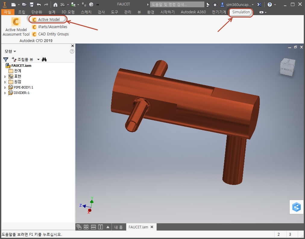Switch to the 내 홈 document tab
The width and height of the screenshot is (305, 239).
[x=118, y=227]
